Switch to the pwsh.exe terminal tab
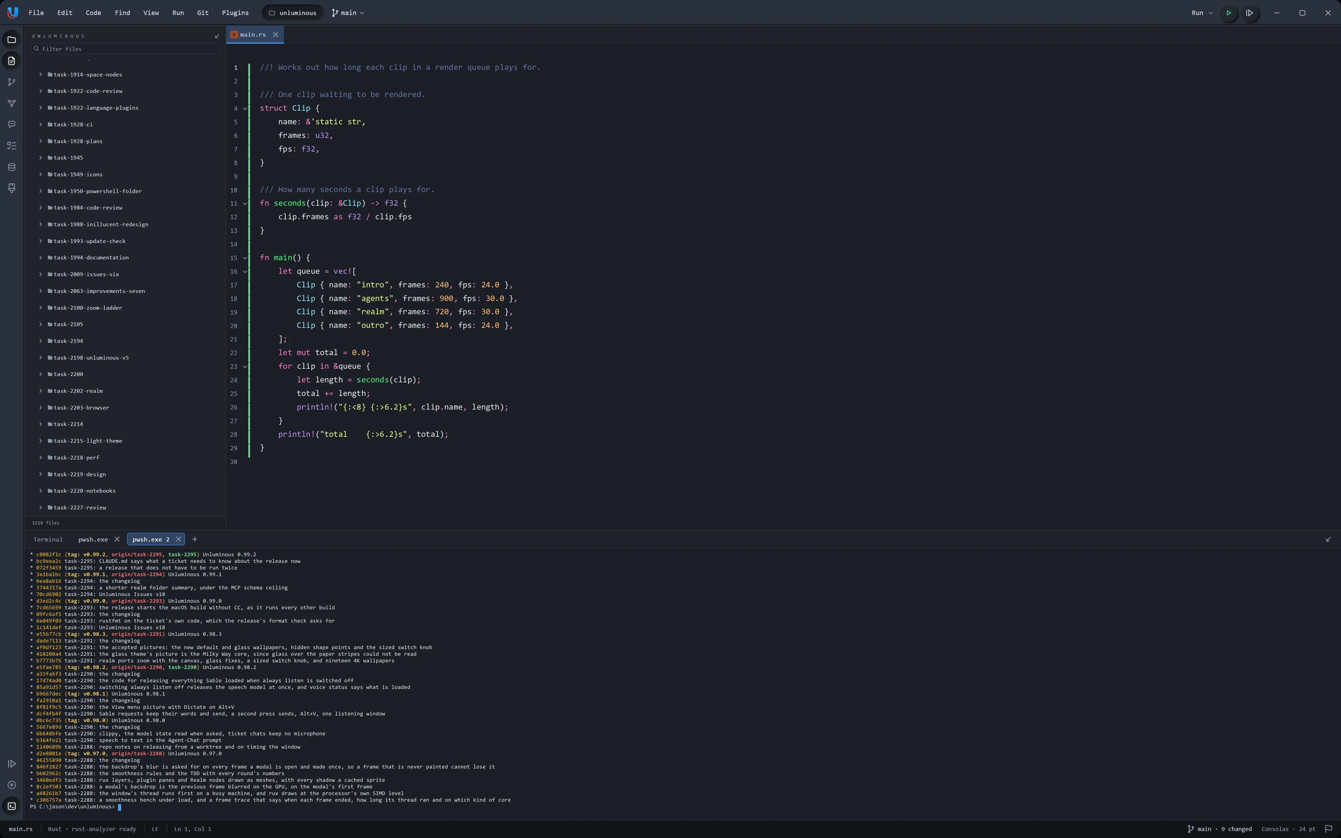The image size is (1341, 838). [93, 539]
